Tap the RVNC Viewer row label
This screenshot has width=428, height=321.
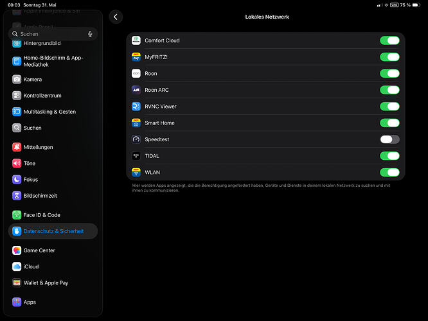(161, 107)
